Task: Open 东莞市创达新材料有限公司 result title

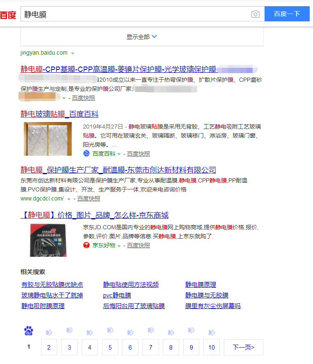Action: point(118,170)
